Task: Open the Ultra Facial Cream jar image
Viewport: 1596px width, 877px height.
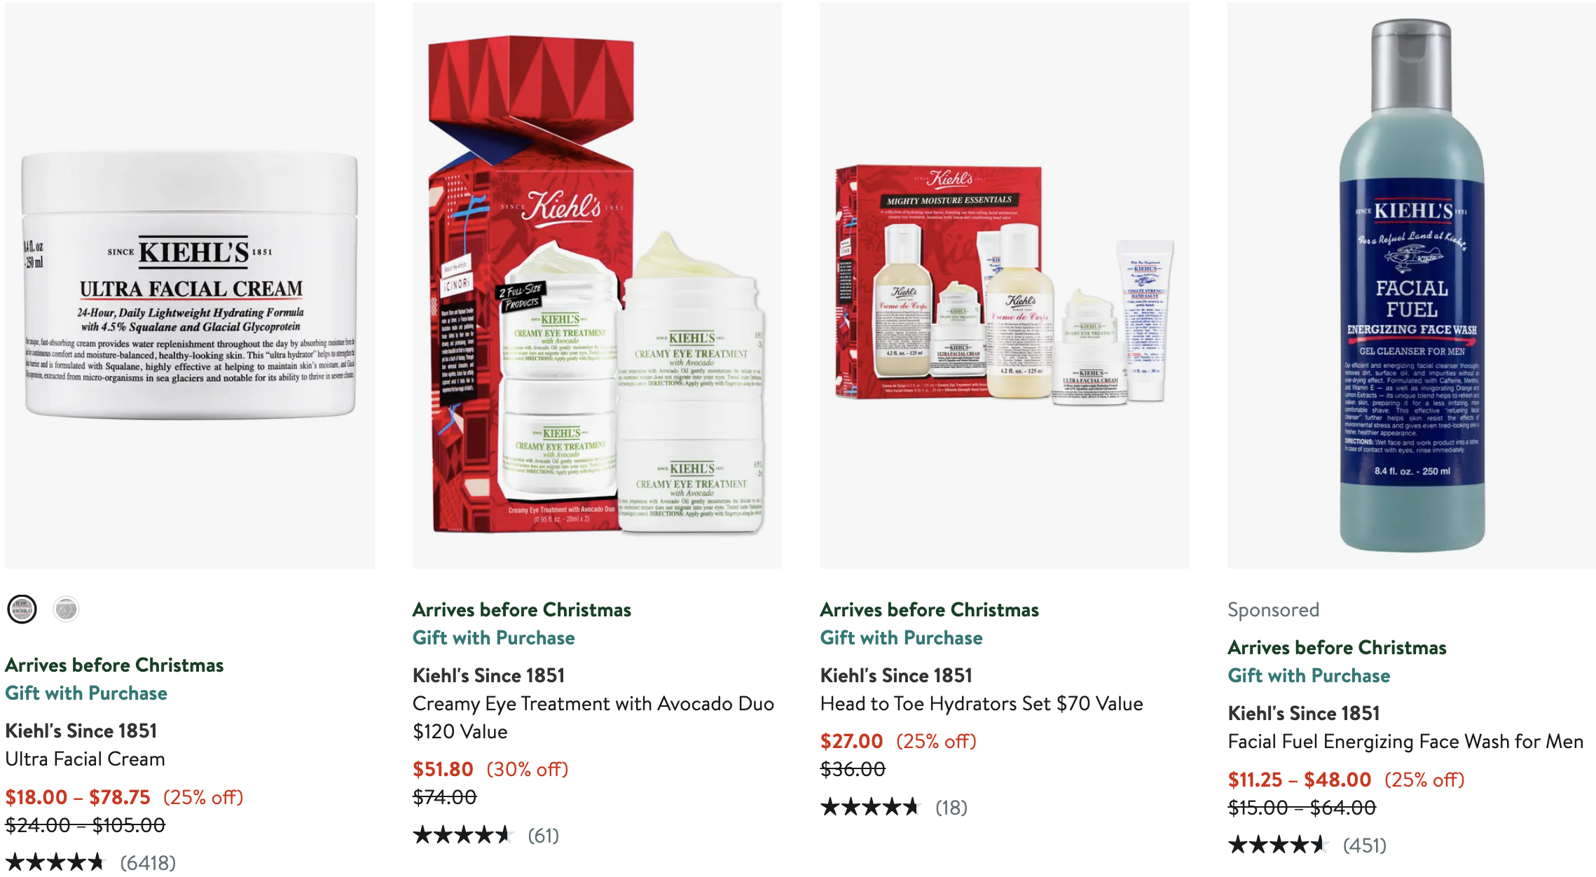Action: pos(190,285)
